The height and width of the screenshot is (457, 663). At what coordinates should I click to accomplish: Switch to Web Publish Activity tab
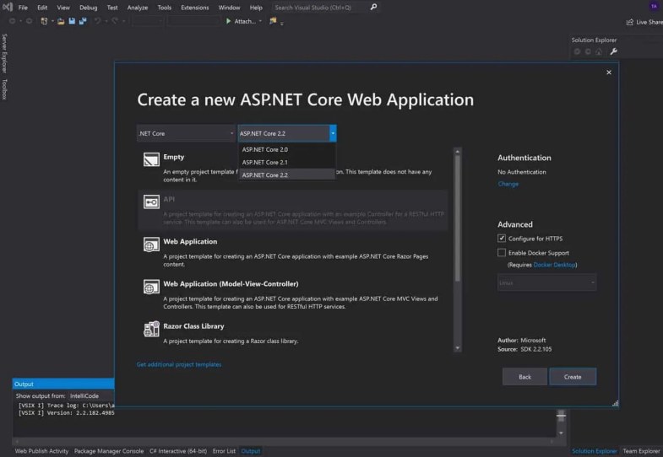click(41, 450)
